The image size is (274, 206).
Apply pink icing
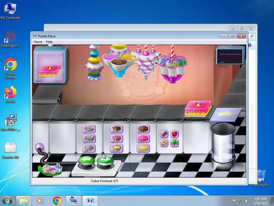click(x=143, y=139)
